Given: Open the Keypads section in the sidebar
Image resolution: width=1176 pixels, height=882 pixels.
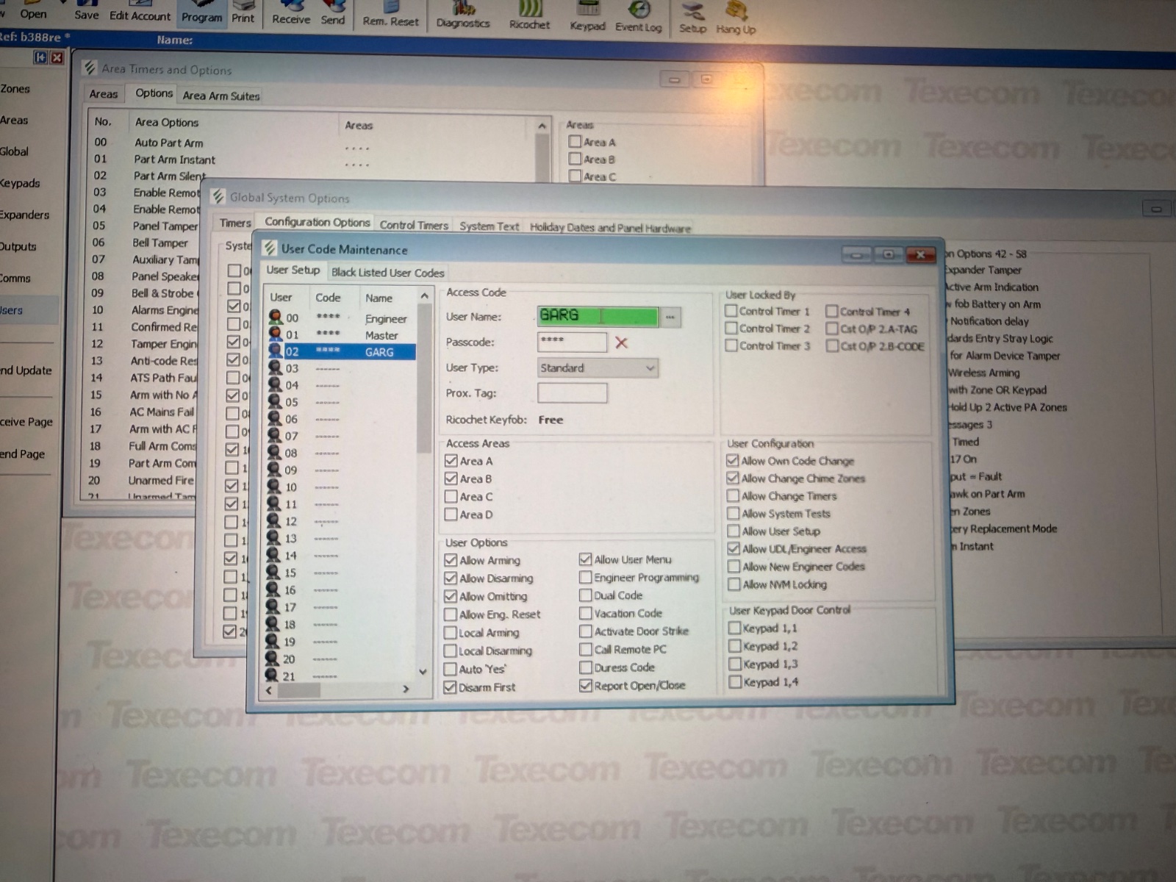Looking at the screenshot, I should [x=20, y=183].
